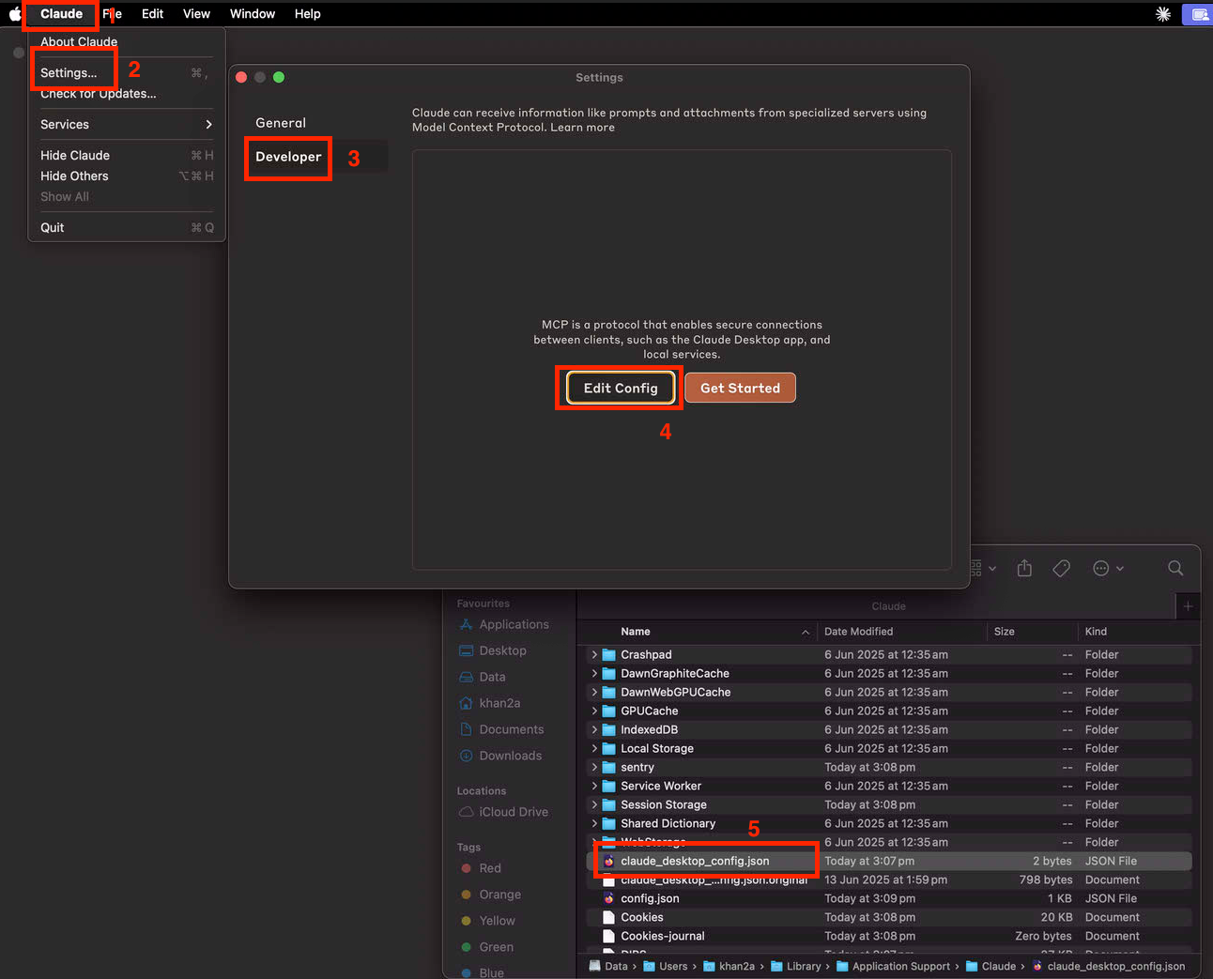Image resolution: width=1213 pixels, height=979 pixels.
Task: Select the claude_desktop_config.json file
Action: [x=889, y=861]
